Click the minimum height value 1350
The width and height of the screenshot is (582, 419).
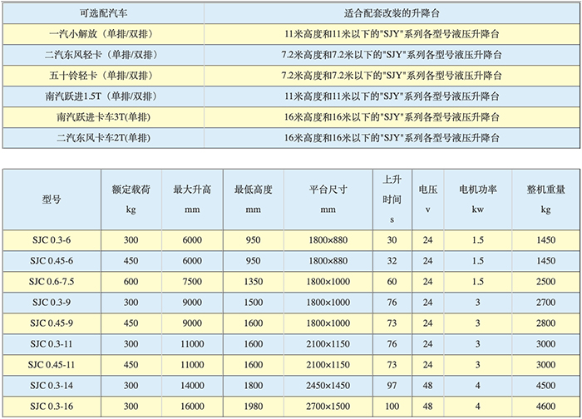click(253, 282)
